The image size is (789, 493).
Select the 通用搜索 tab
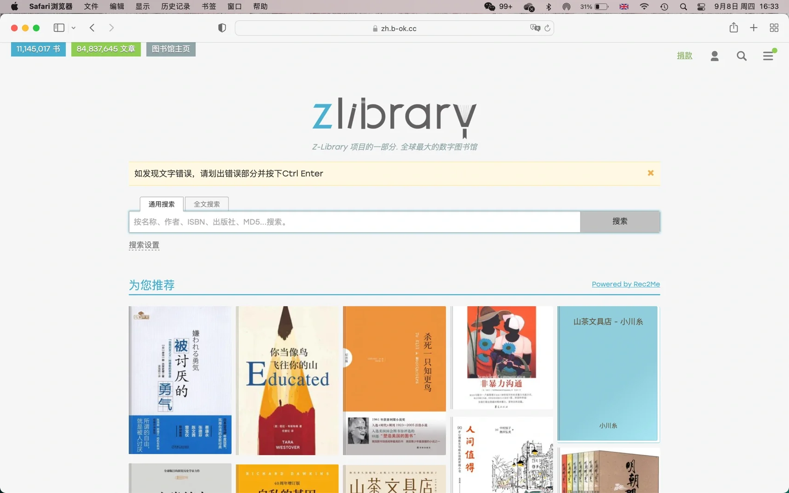[x=161, y=204]
